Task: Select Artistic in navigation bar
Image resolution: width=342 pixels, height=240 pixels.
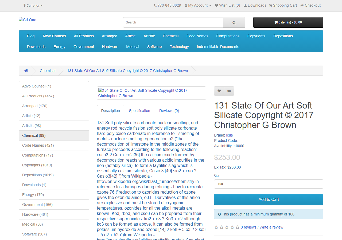Action: 149,36
